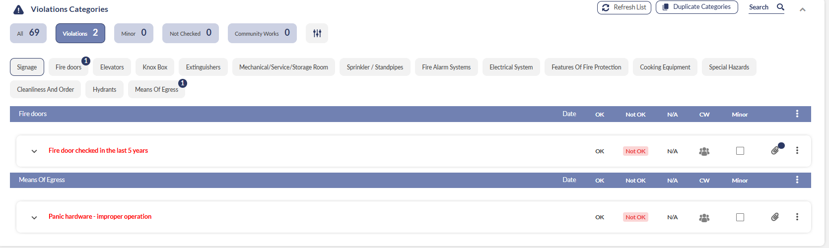
Task: Click the Duplicate Categories button
Action: 696,7
